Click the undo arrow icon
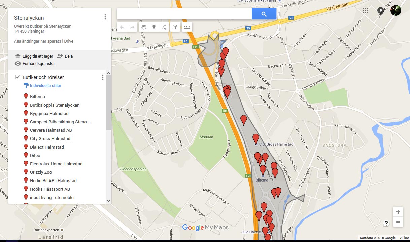 click(x=122, y=27)
